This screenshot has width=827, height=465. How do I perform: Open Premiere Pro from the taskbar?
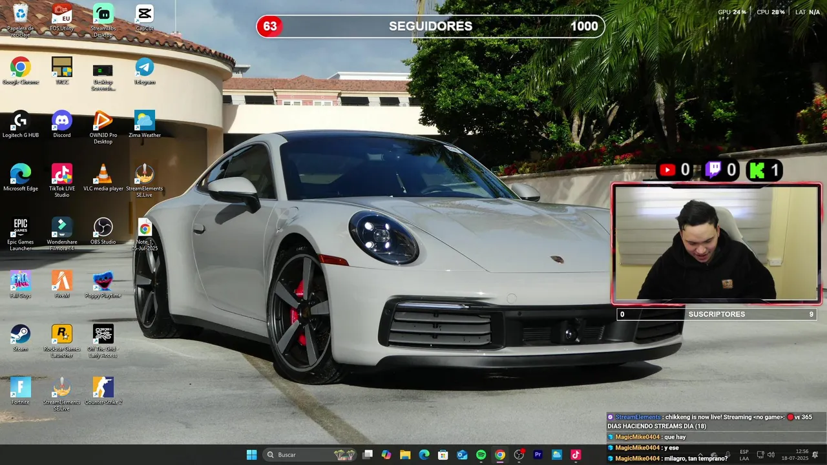(538, 455)
